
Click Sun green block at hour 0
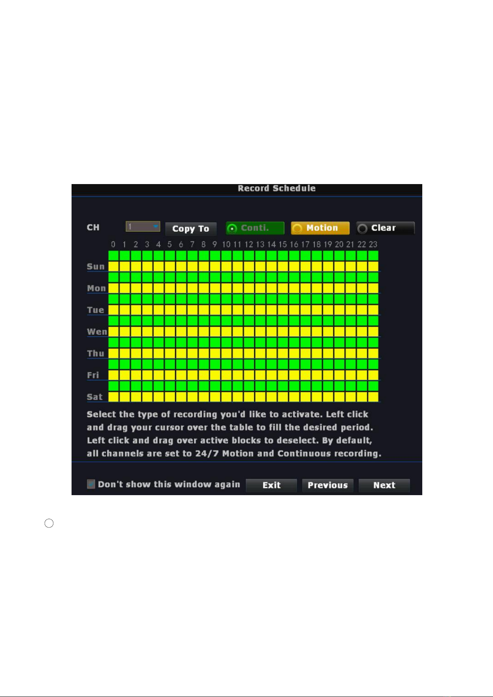pos(113,256)
